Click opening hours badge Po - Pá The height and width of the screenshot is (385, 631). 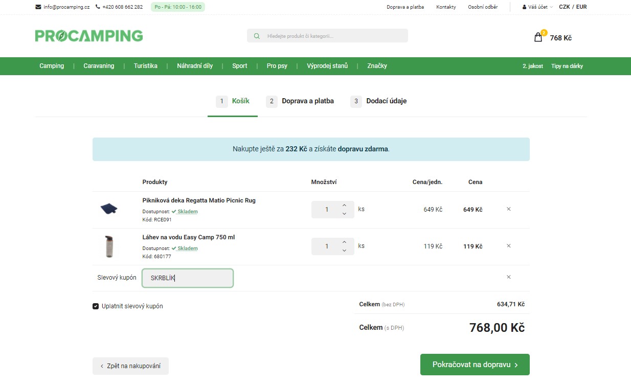tap(178, 7)
